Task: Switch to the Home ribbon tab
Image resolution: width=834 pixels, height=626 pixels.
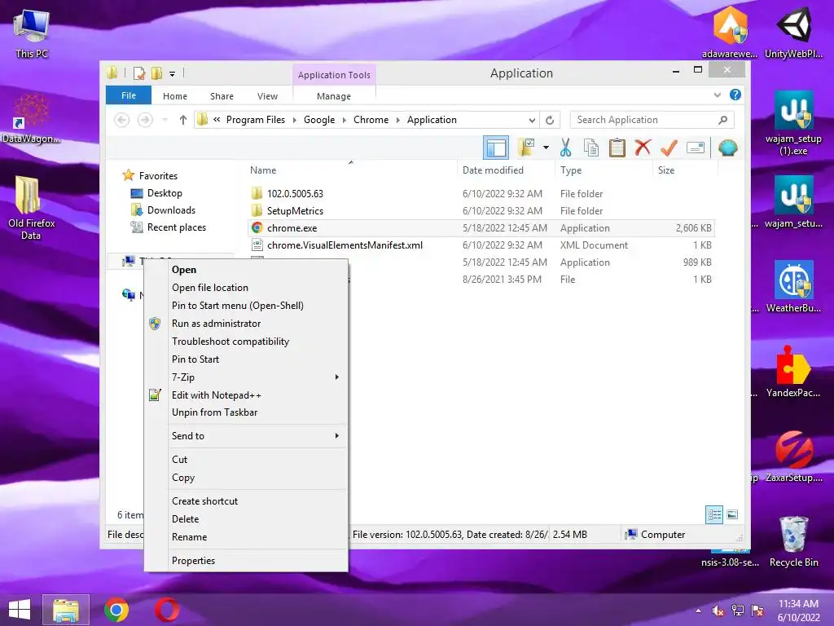Action: coord(175,96)
